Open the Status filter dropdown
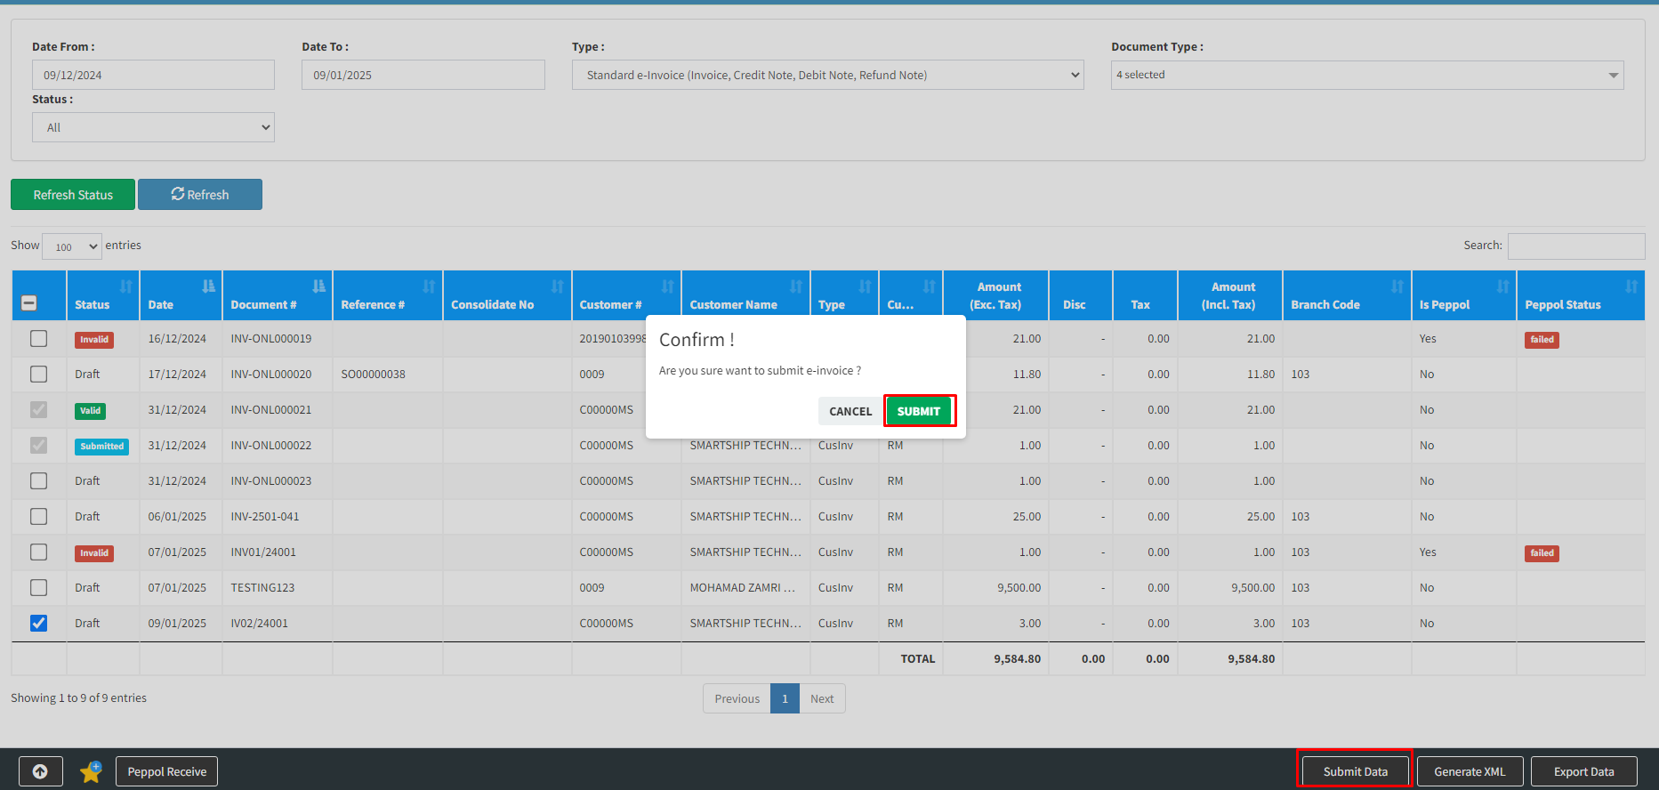Screen dimensions: 1659x790 click(153, 127)
